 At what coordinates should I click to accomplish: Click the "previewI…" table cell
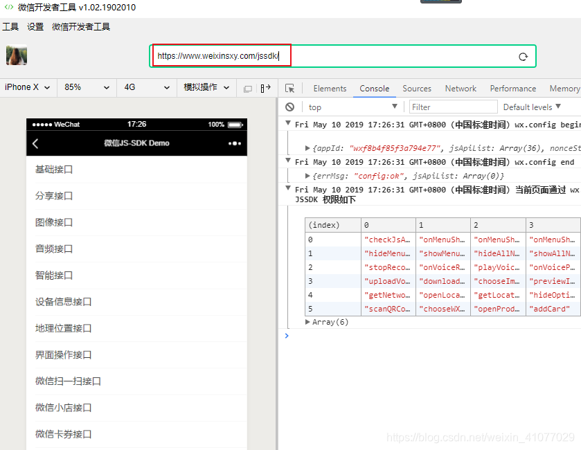point(553,281)
